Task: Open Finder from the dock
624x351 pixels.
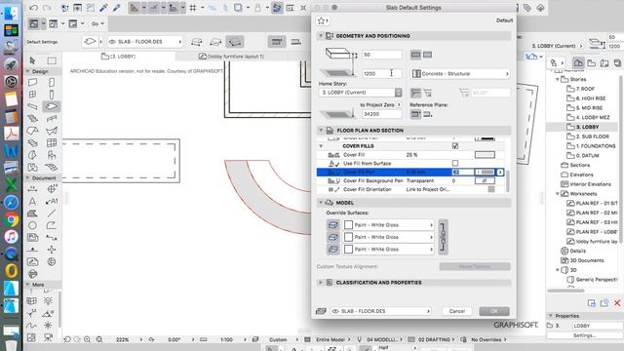Action: 11,13
